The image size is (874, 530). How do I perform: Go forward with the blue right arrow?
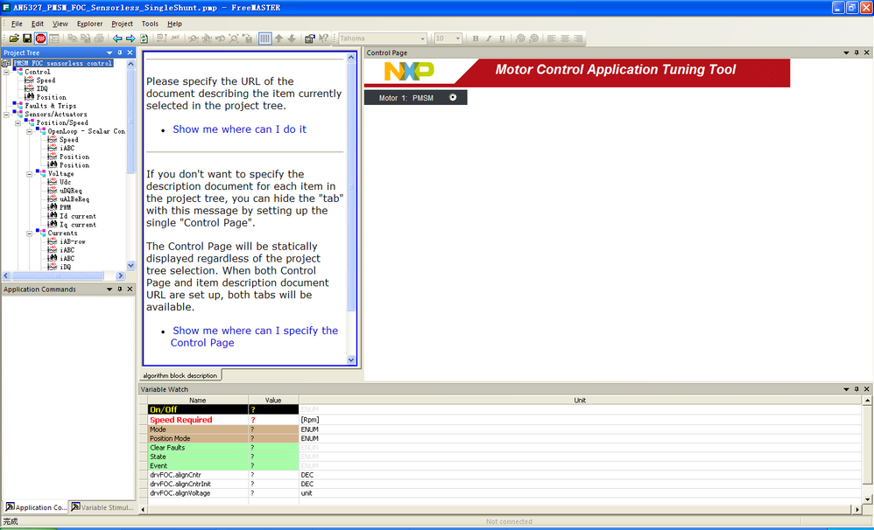(x=130, y=38)
